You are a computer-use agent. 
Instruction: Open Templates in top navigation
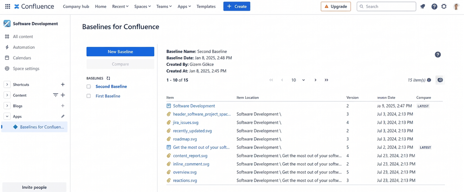tap(206, 6)
